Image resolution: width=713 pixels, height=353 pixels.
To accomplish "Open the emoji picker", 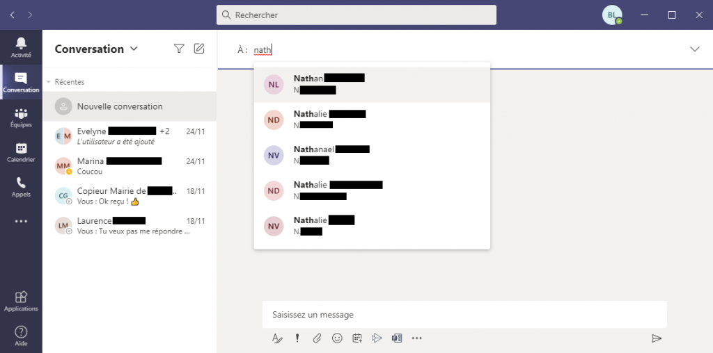I will pos(337,338).
